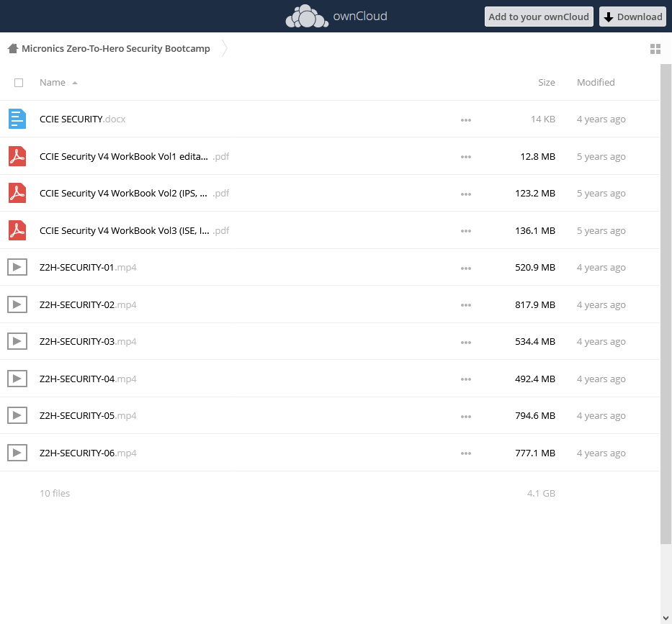This screenshot has height=624, width=672.
Task: Click the vertical scrollbar of the file list
Action: coord(666,304)
